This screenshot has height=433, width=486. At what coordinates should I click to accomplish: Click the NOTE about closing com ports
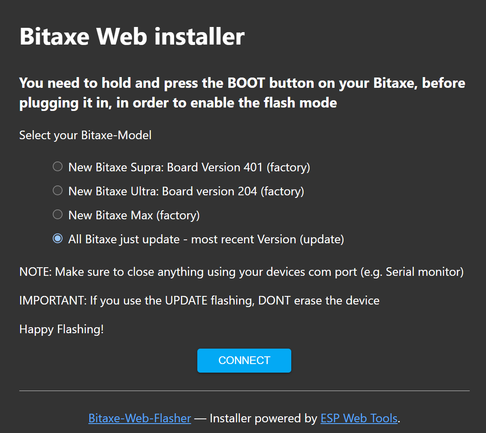coord(240,272)
